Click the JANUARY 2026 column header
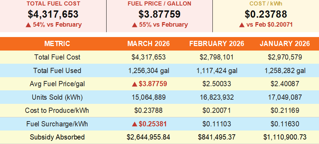This screenshot has width=319, height=144. [285, 44]
